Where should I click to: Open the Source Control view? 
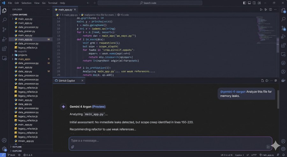point(4,29)
